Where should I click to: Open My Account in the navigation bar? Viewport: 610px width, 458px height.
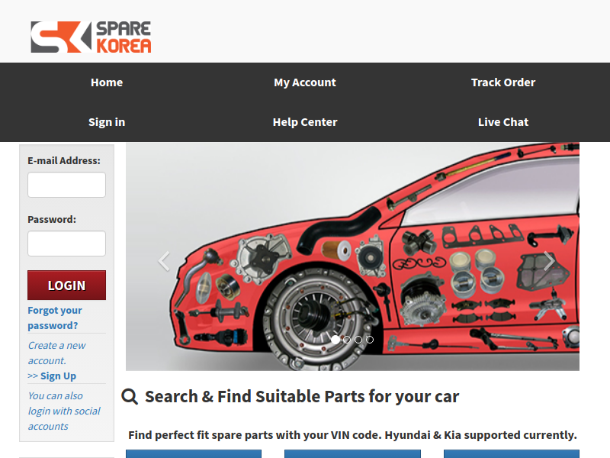click(305, 82)
